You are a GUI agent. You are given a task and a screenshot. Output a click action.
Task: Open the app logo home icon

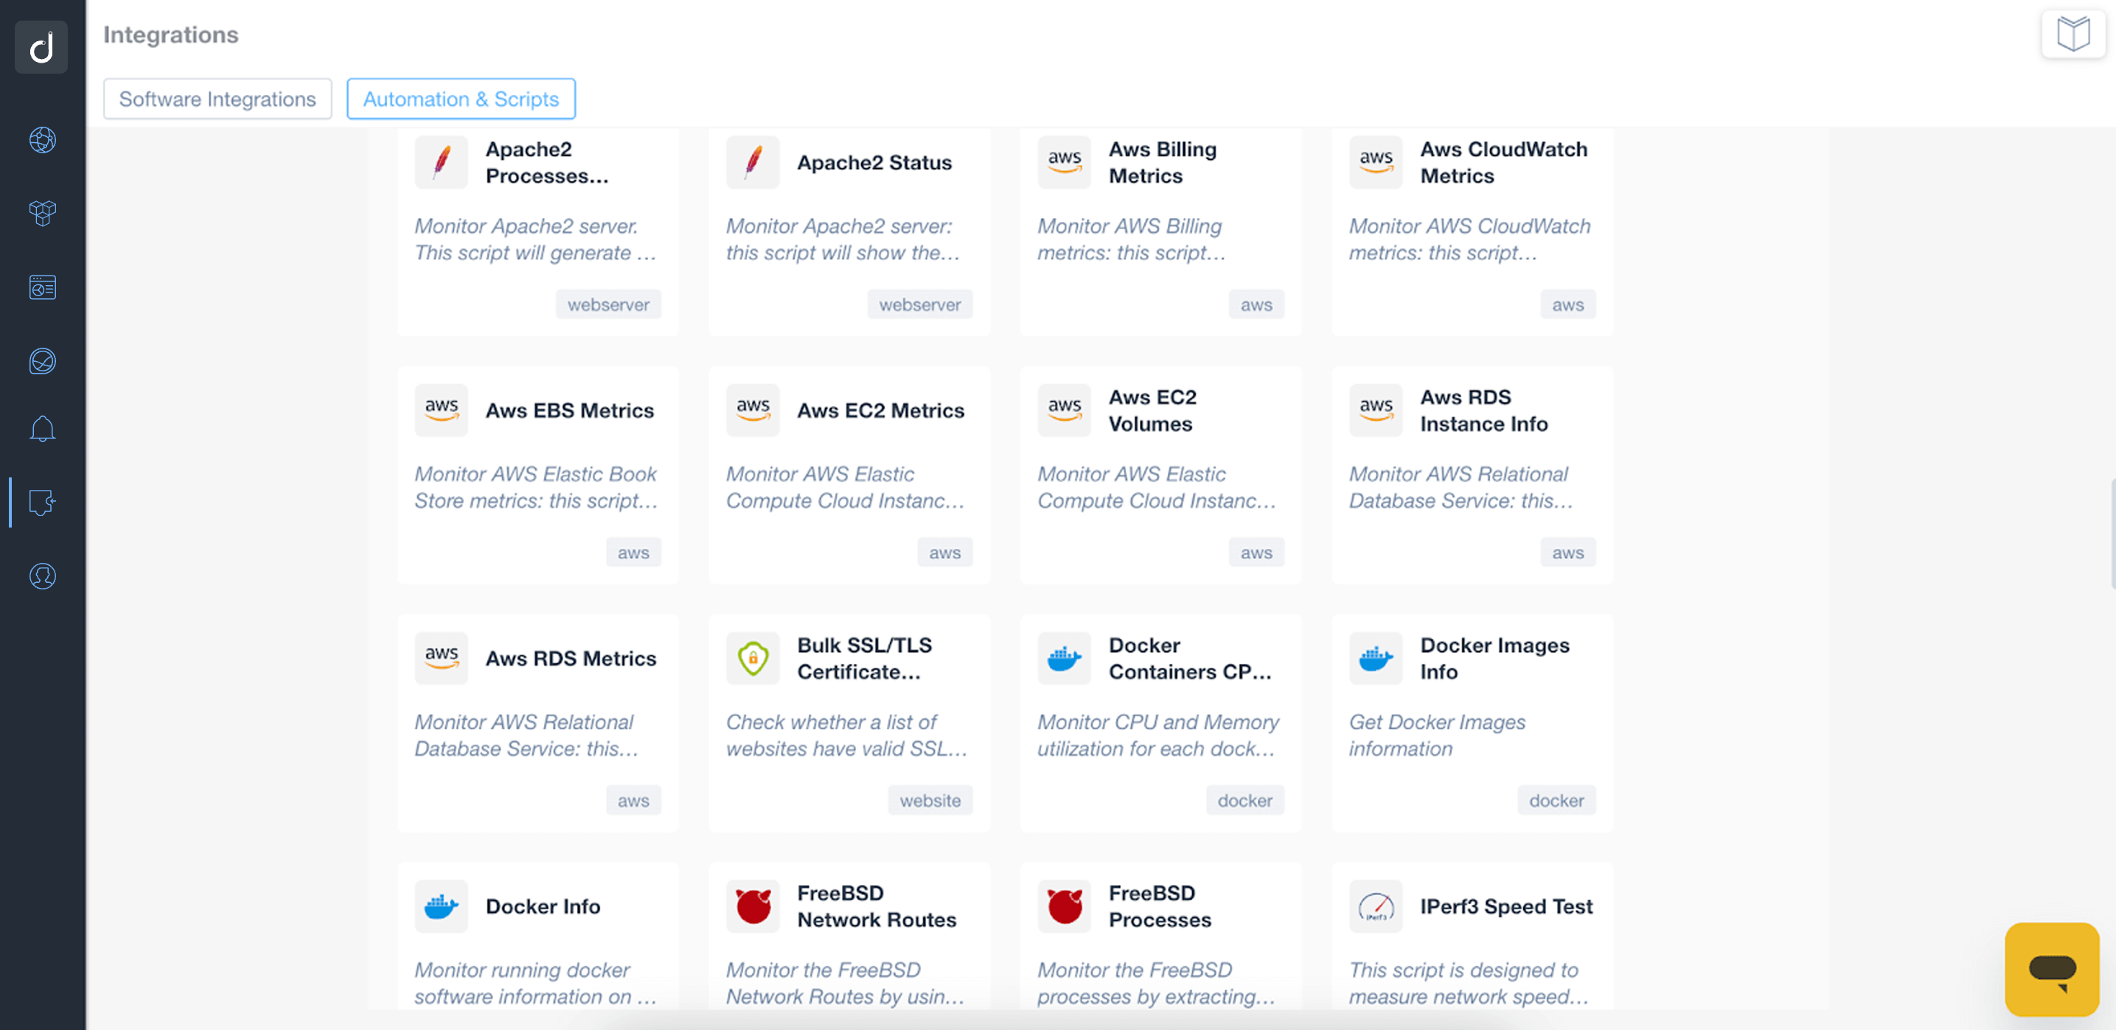click(41, 46)
